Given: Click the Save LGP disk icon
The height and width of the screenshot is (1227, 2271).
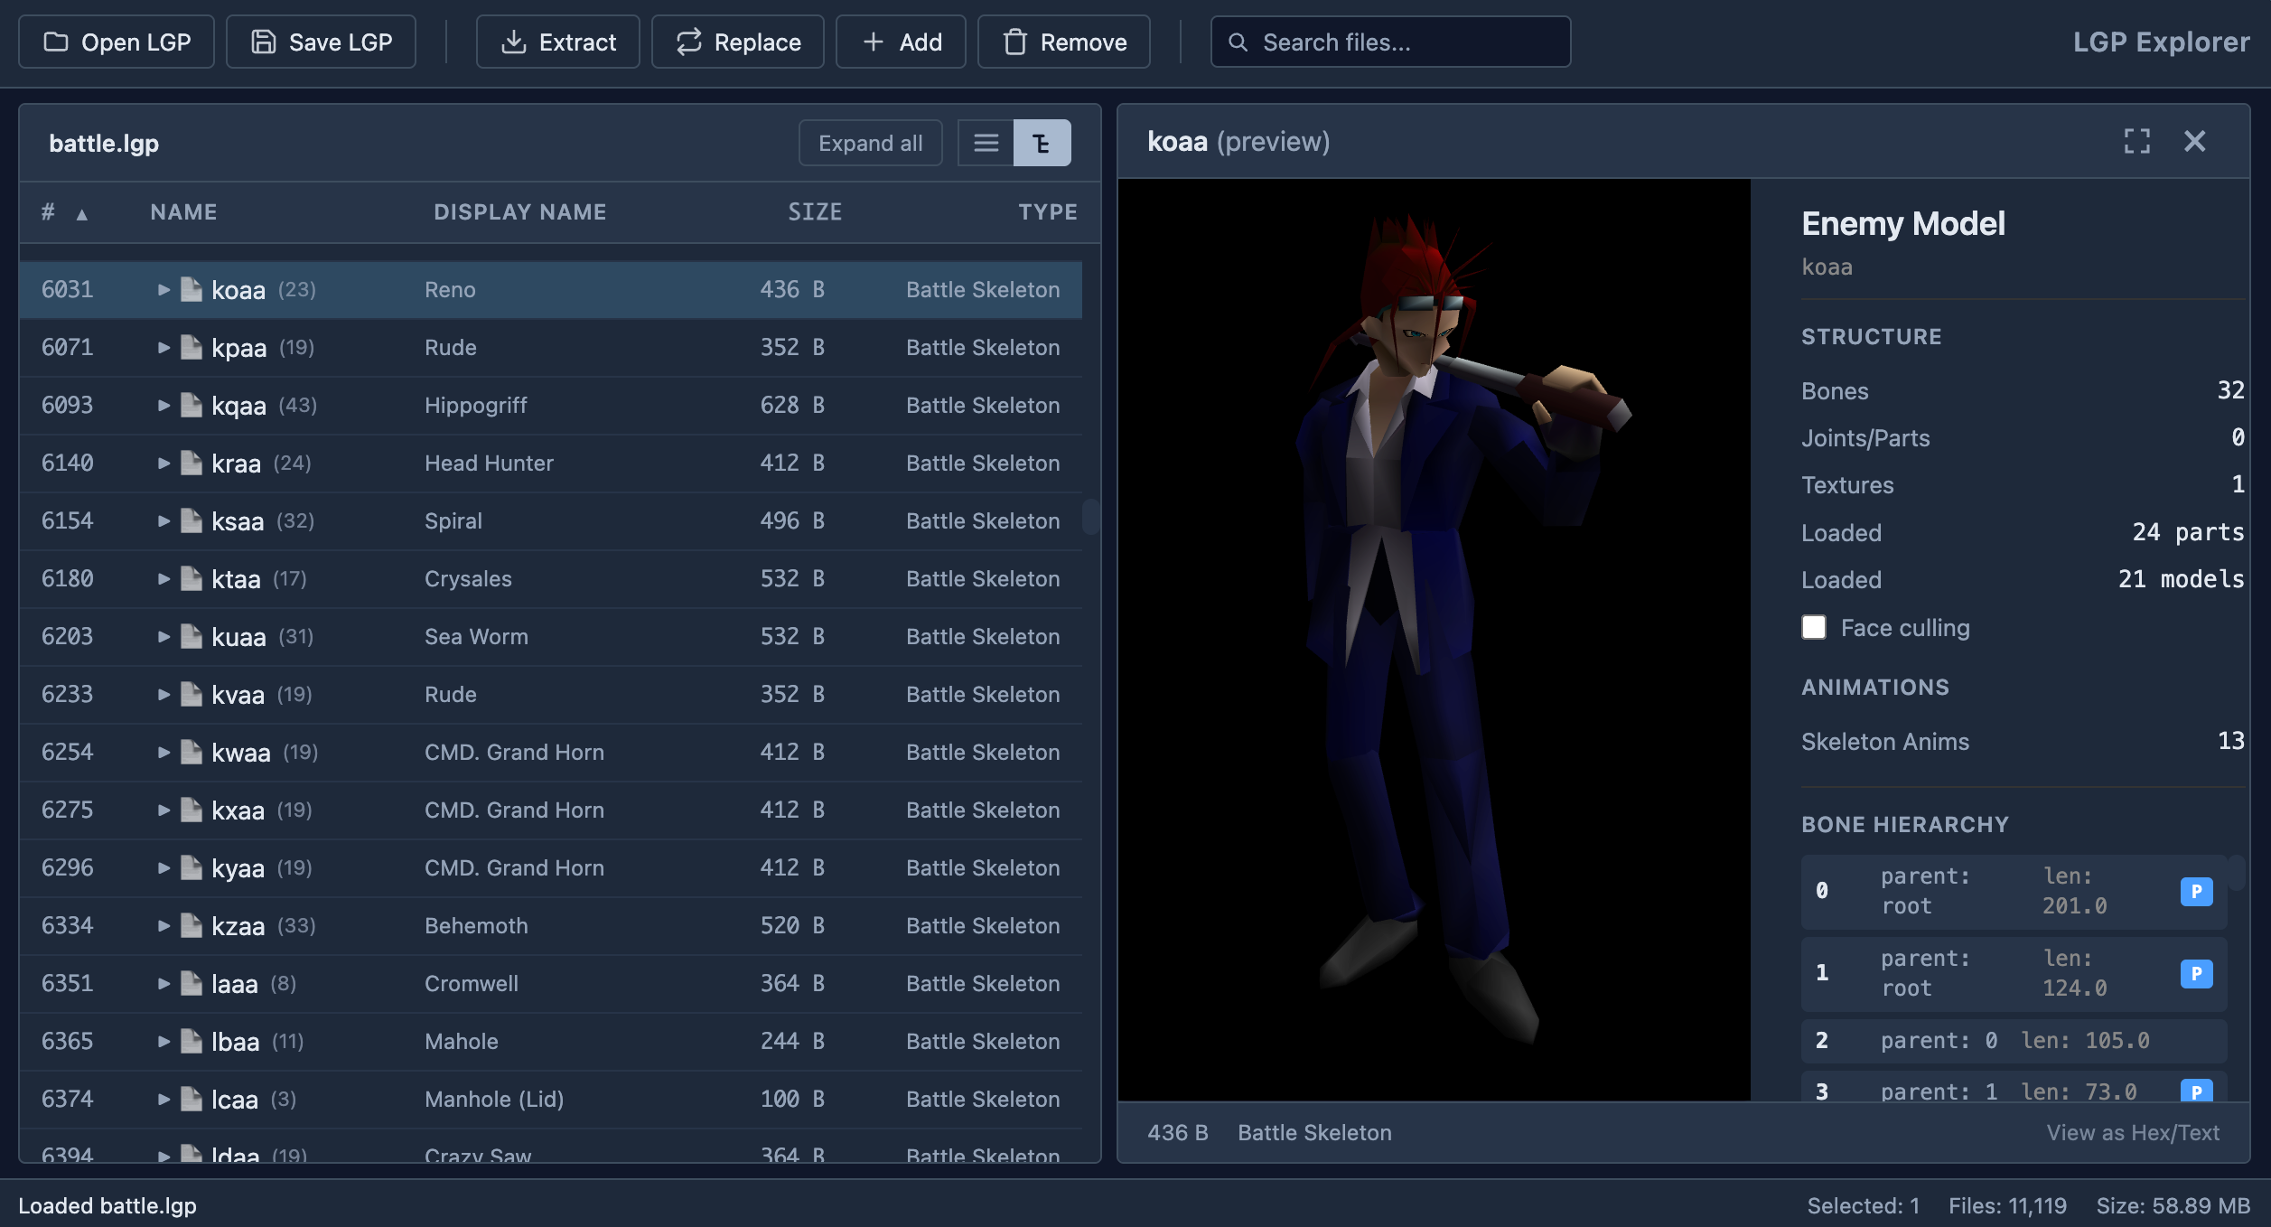Looking at the screenshot, I should pyautogui.click(x=263, y=42).
